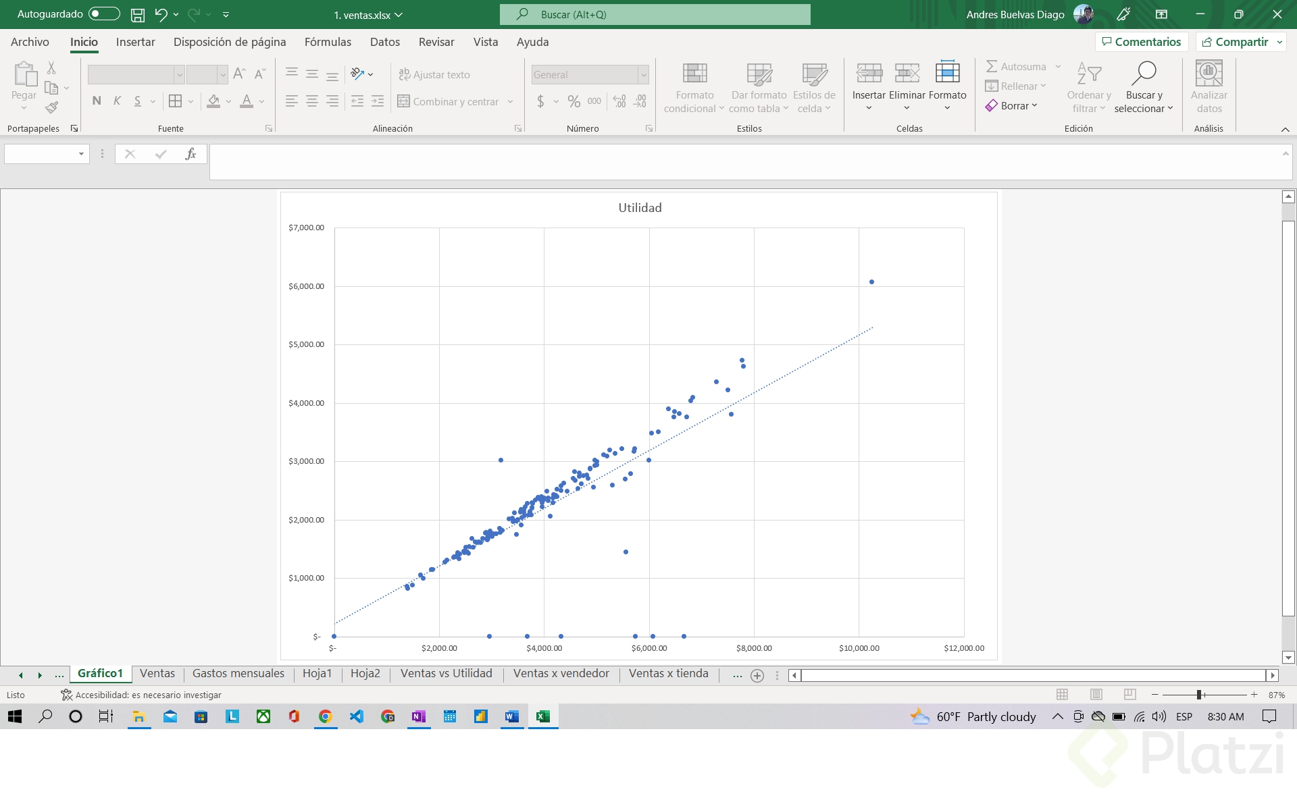Open Word from the Windows taskbar

(511, 716)
